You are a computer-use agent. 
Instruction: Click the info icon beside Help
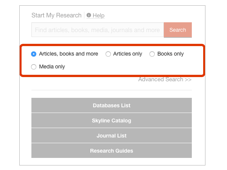click(89, 15)
